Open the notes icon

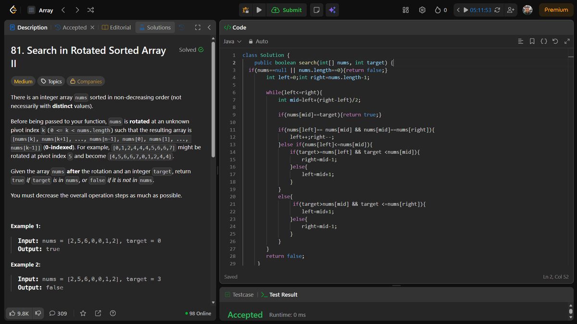point(316,10)
